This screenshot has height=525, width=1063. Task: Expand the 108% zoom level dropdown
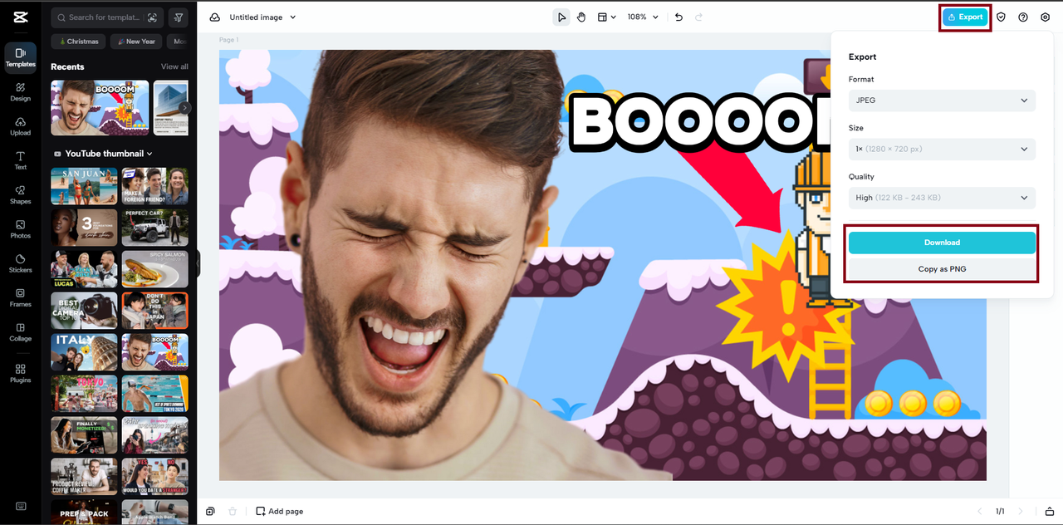pyautogui.click(x=643, y=17)
